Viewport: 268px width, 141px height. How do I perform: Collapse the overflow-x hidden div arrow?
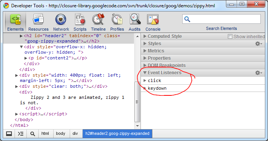point(21,47)
